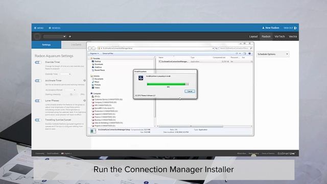Click the Explorer Forward arrow button
This screenshot has width=327, height=184.
(x=94, y=48)
